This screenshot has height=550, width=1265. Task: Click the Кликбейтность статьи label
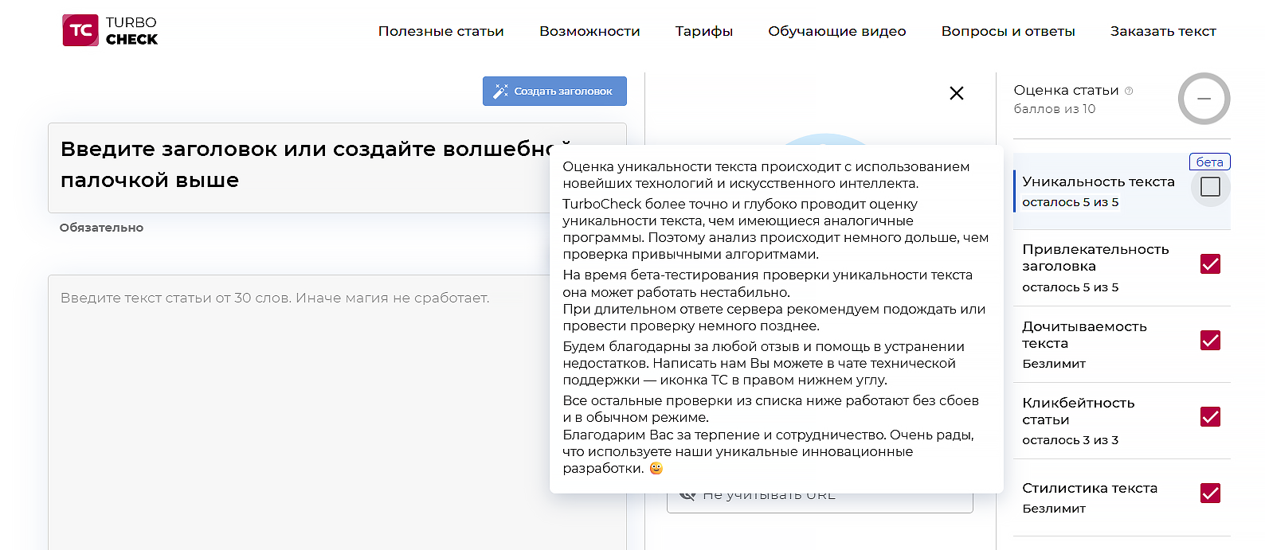[1078, 411]
